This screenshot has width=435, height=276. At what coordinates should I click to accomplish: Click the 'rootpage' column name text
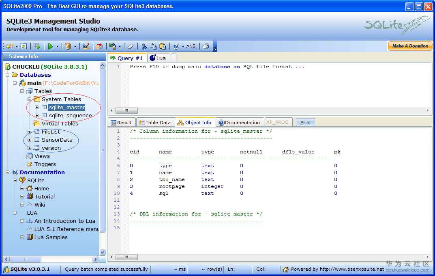click(172, 186)
